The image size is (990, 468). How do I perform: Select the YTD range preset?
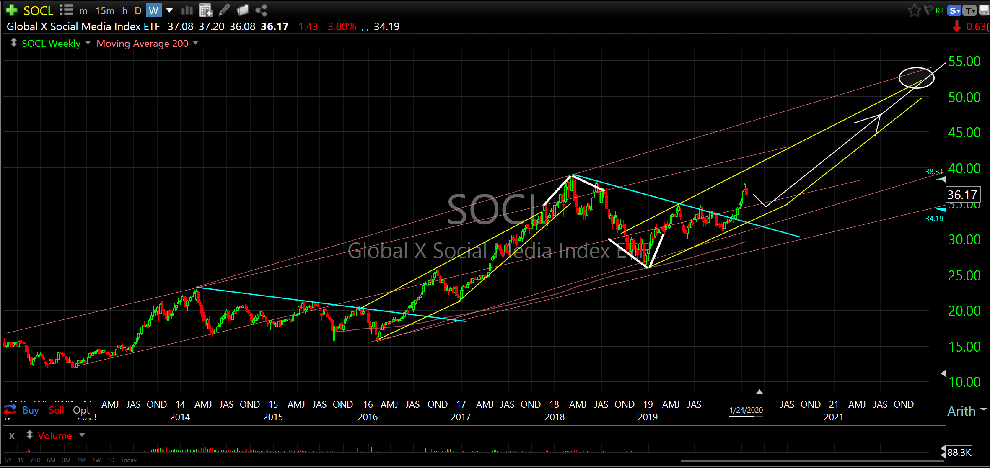click(x=35, y=460)
